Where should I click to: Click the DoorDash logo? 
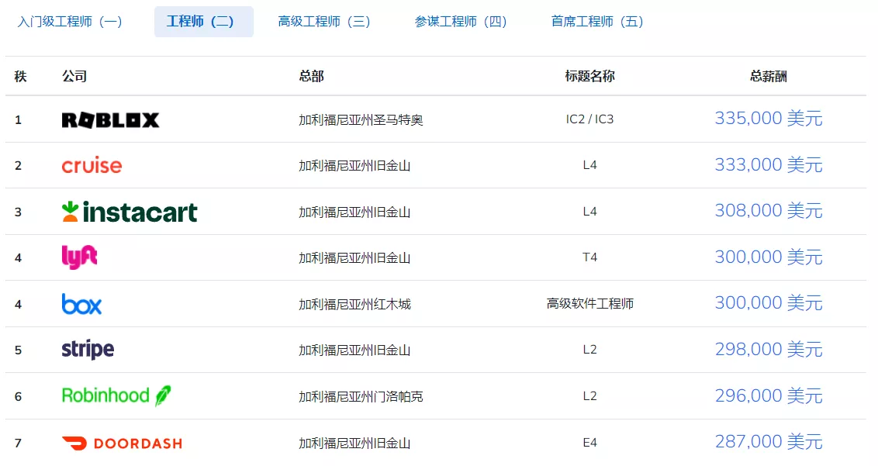click(x=122, y=444)
